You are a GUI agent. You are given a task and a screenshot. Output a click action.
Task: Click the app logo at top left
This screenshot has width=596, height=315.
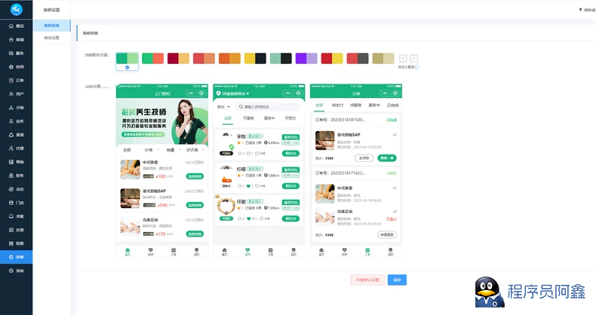click(x=17, y=9)
